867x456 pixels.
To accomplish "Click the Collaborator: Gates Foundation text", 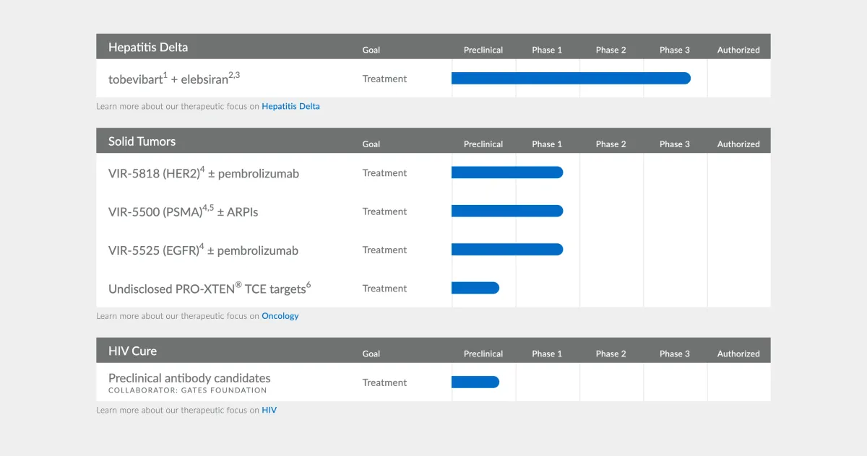I will (x=187, y=390).
